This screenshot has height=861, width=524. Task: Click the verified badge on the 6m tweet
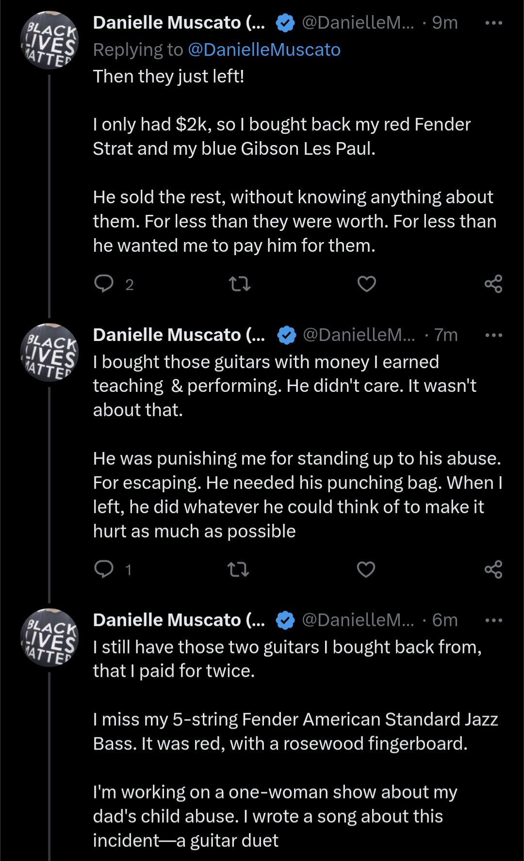pos(285,620)
